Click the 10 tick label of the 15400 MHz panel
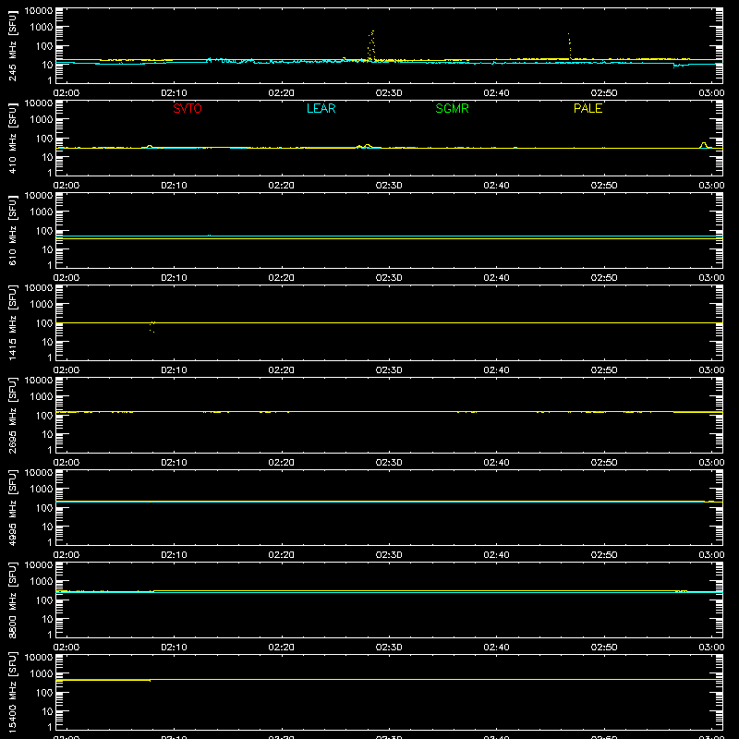This screenshot has height=739, width=739. (x=47, y=711)
